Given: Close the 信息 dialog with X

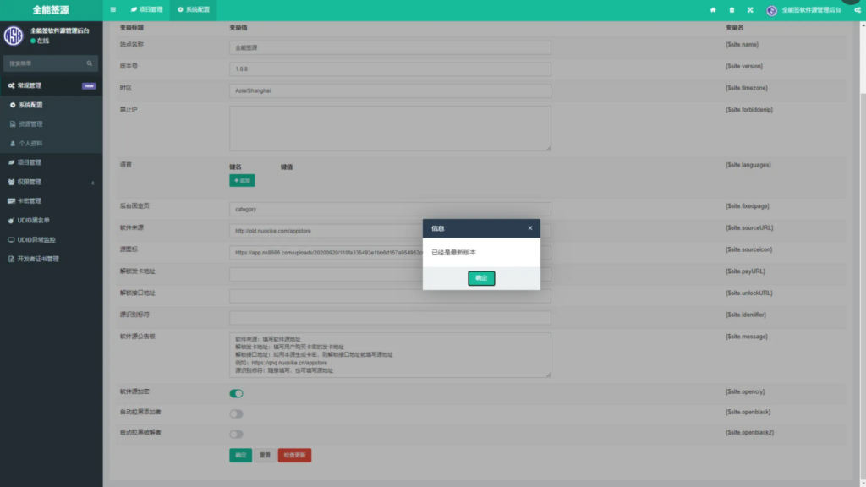Looking at the screenshot, I should (530, 228).
